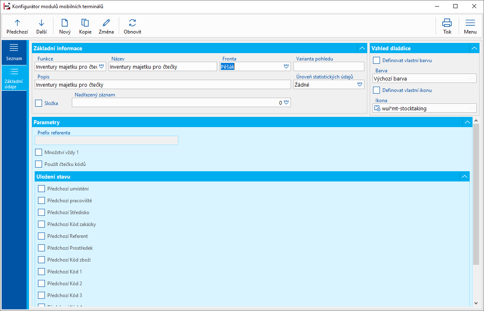Open Ikona field ellipsis picker
This screenshot has height=311, width=484.
coord(472,108)
